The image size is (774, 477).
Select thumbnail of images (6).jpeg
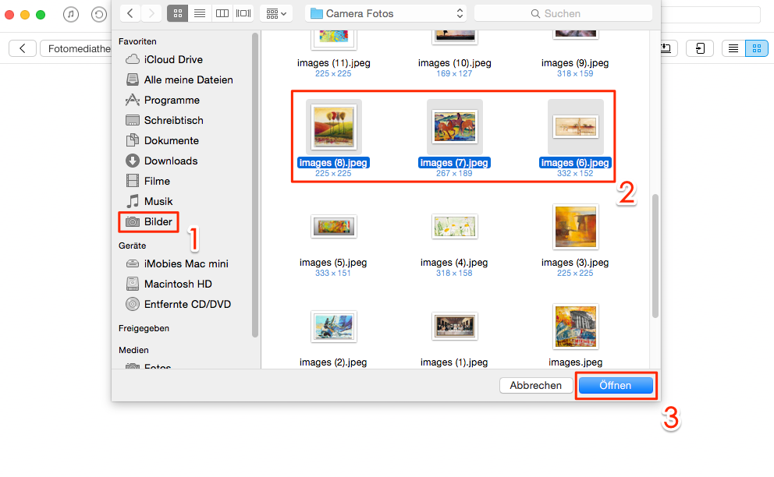576,127
